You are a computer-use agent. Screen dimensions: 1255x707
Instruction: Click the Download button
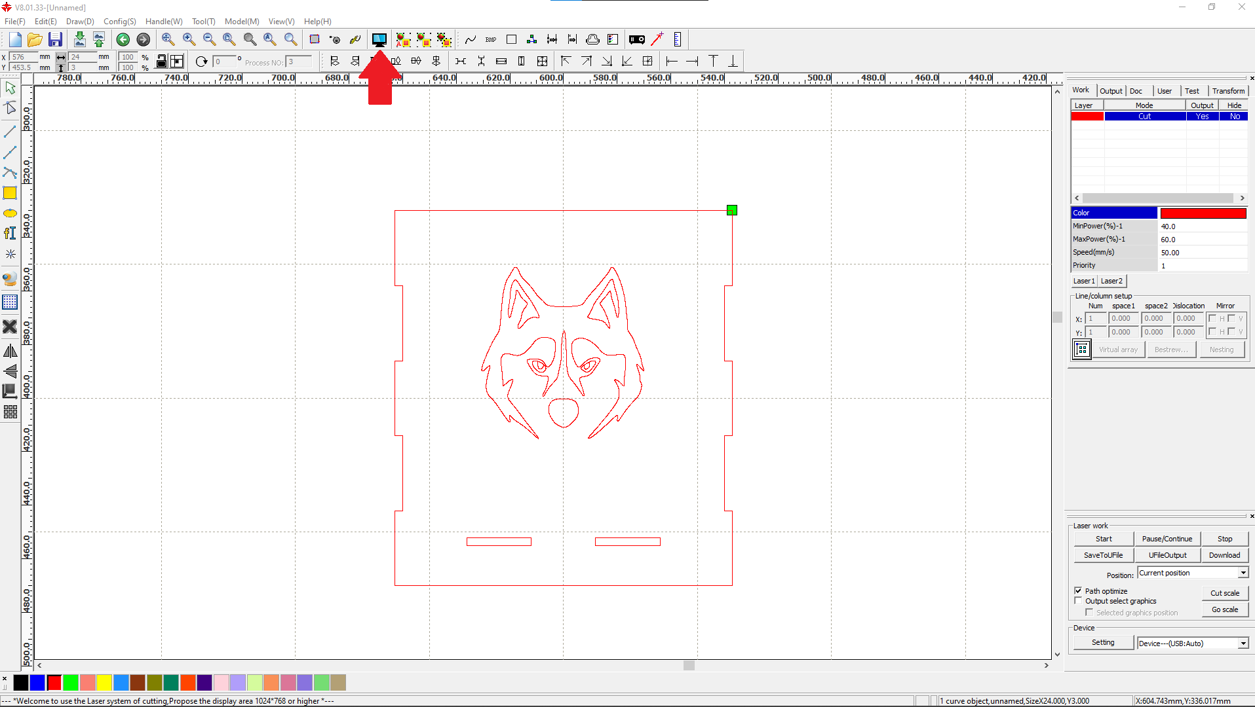click(x=1225, y=555)
